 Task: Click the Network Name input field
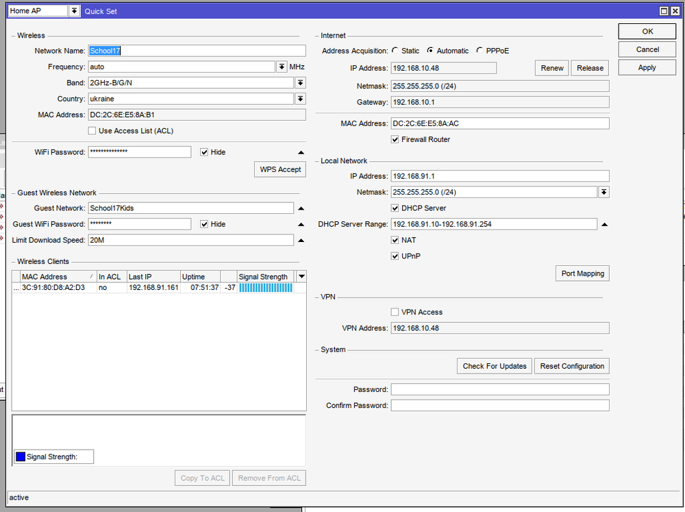(x=197, y=51)
